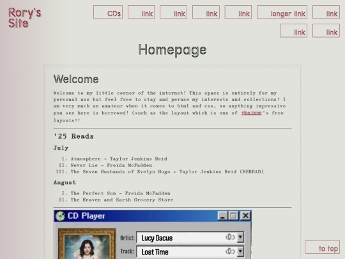The width and height of the screenshot is (345, 259).
Task: Click the '25 Reads heading
Action: click(73, 136)
